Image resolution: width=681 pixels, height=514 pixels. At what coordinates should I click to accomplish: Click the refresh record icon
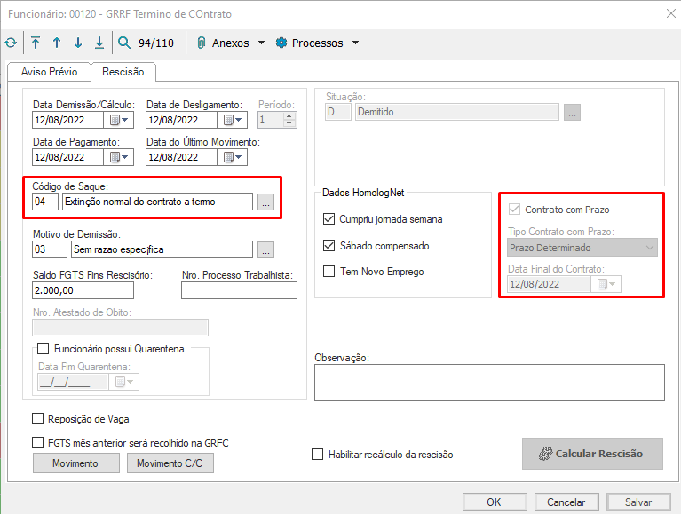pyautogui.click(x=11, y=43)
